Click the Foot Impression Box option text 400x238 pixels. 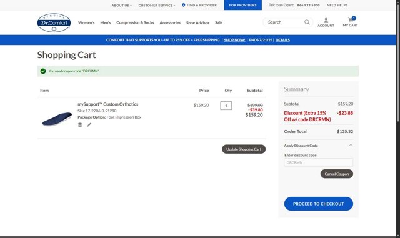124,117
